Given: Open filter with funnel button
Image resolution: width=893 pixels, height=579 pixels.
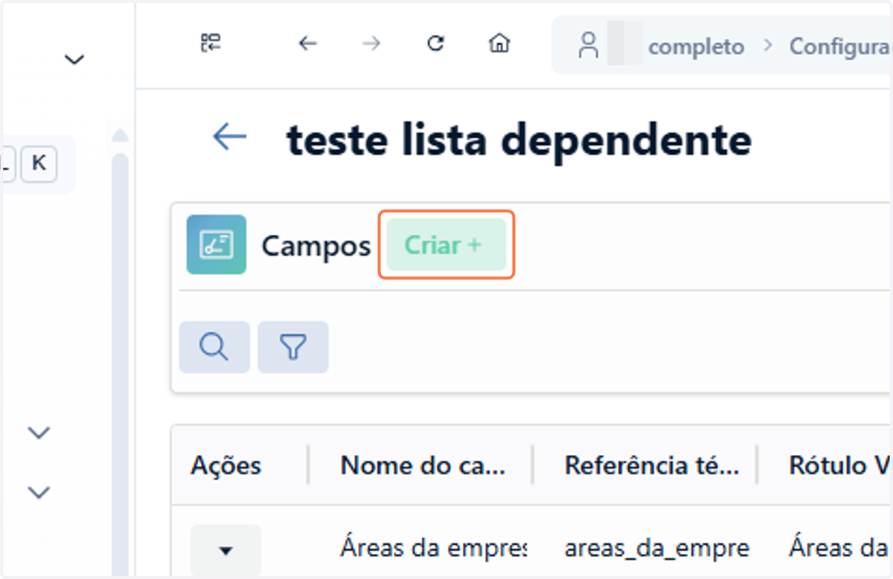Looking at the screenshot, I should (x=293, y=347).
